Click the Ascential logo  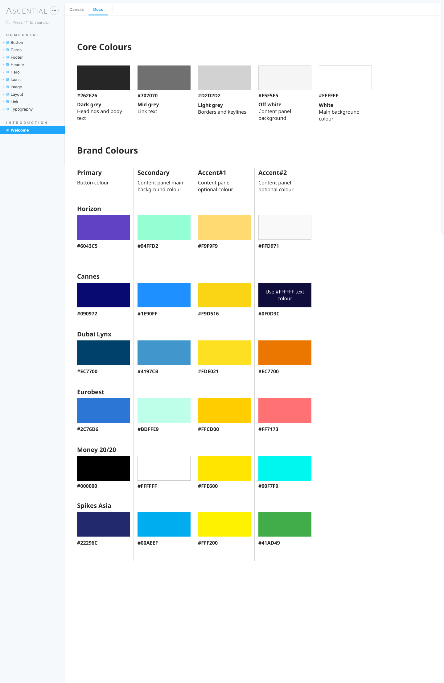coord(27,11)
